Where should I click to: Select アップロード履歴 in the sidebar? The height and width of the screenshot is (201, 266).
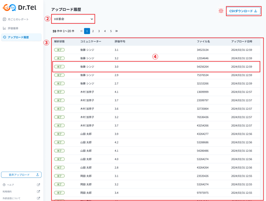(x=18, y=37)
